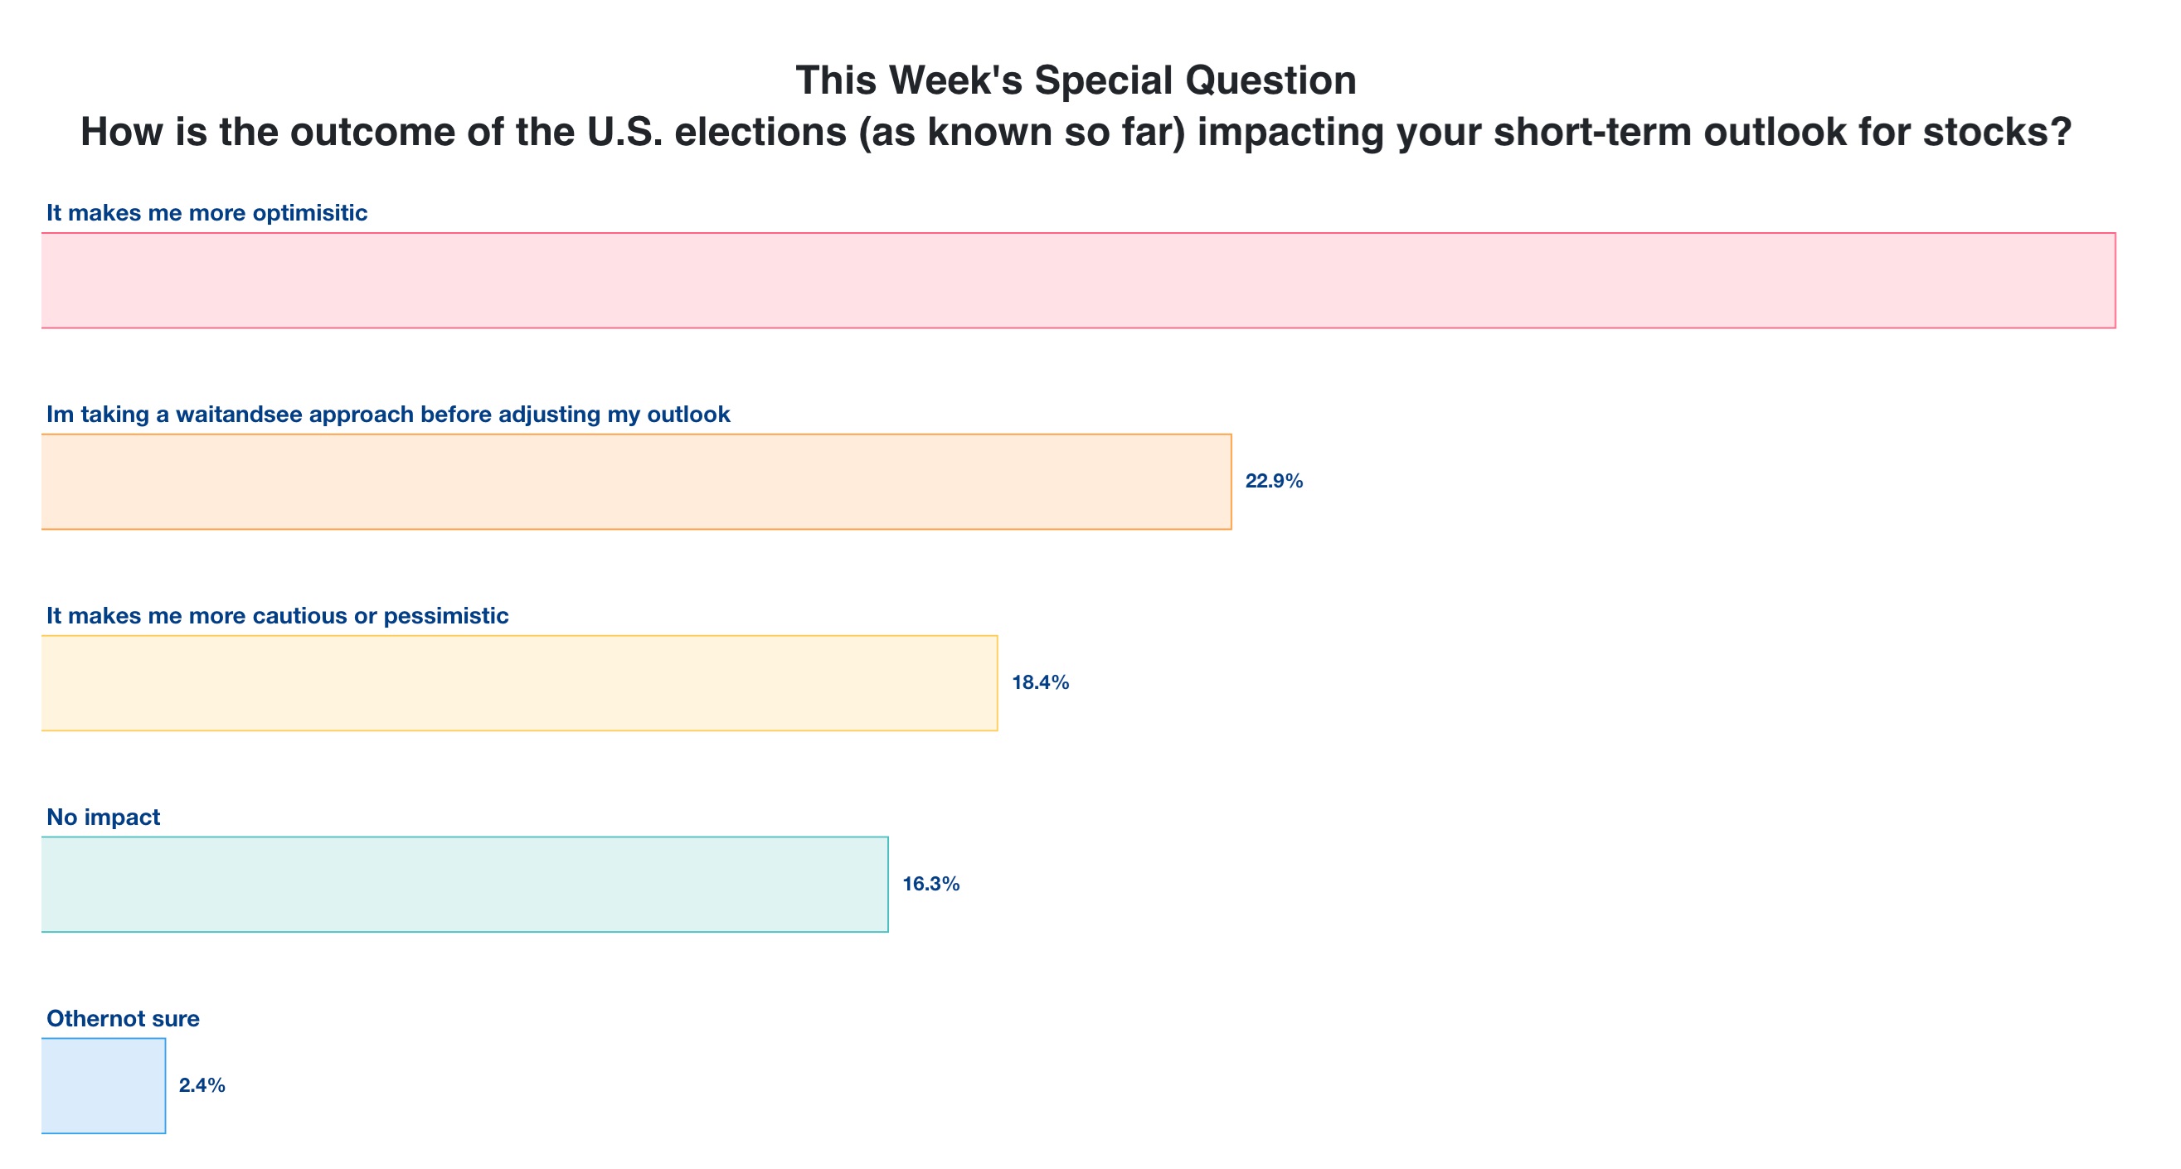Image resolution: width=2181 pixels, height=1169 pixels.
Task: Click the 22.9% value label
Action: click(x=1274, y=481)
